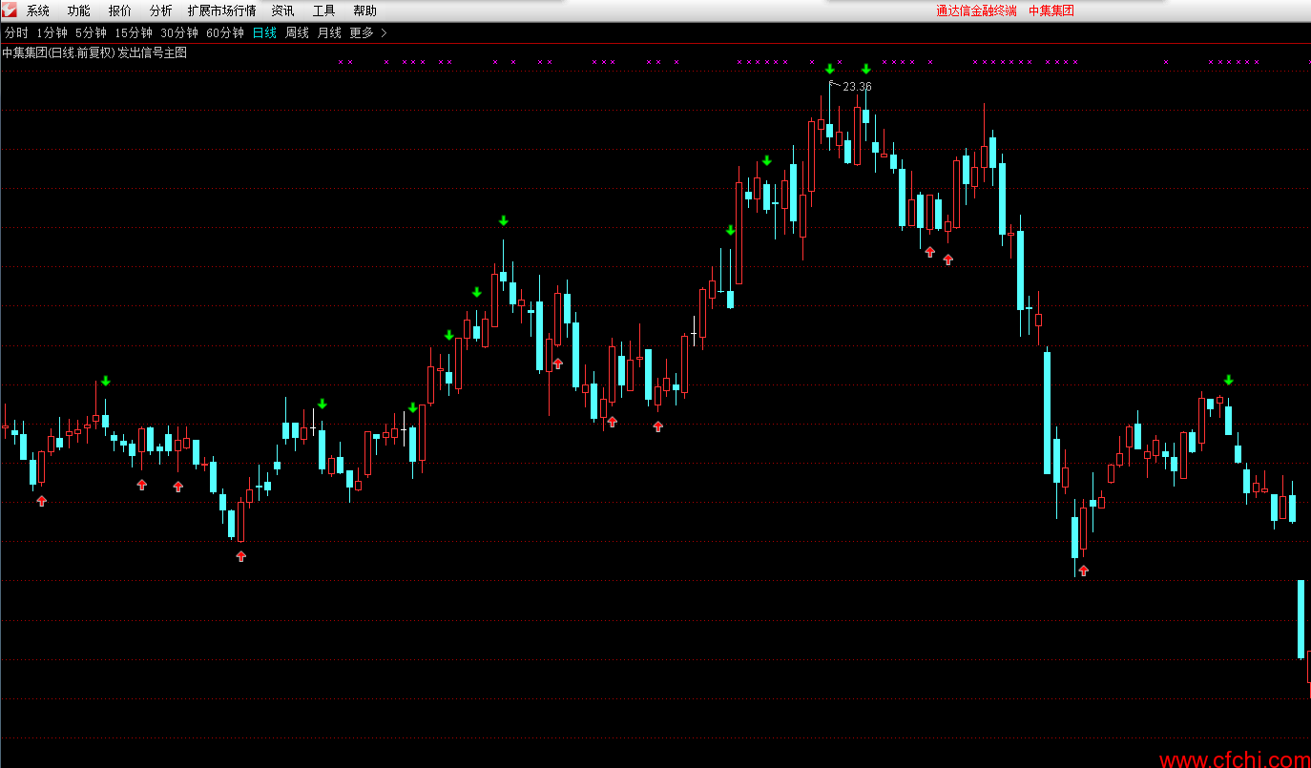Click the 23.36 peak price label

pyautogui.click(x=857, y=87)
